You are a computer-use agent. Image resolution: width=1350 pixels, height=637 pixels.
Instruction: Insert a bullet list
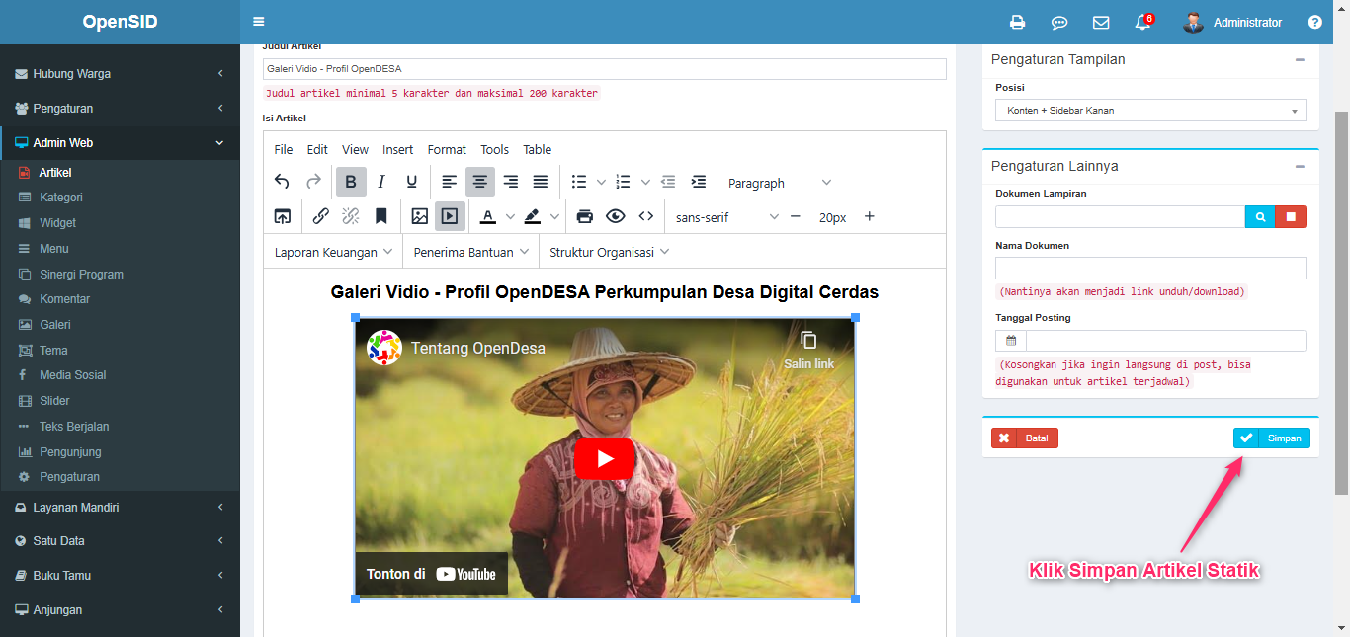[x=579, y=182]
